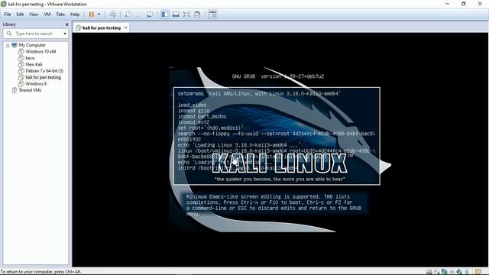Click the 'Minimum Emacs-like screen editing' help text
This screenshot has height=275, width=489.
coord(274,205)
